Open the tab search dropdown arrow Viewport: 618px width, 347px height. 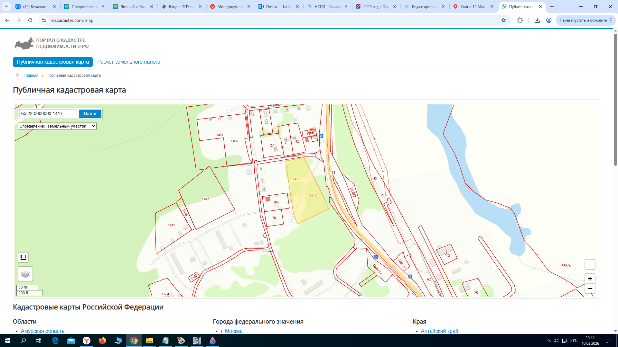coord(6,6)
